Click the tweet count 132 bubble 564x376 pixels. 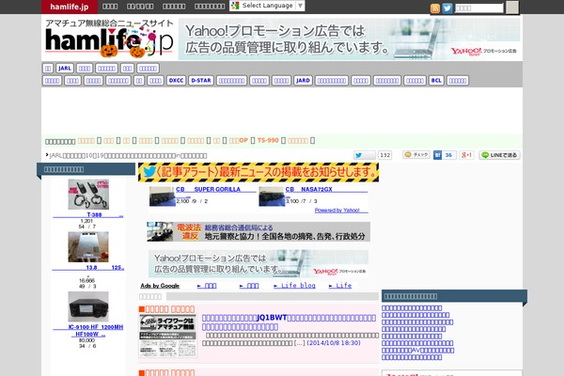[x=384, y=155]
